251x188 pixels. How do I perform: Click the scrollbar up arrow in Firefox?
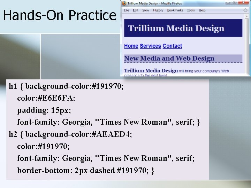246,16
